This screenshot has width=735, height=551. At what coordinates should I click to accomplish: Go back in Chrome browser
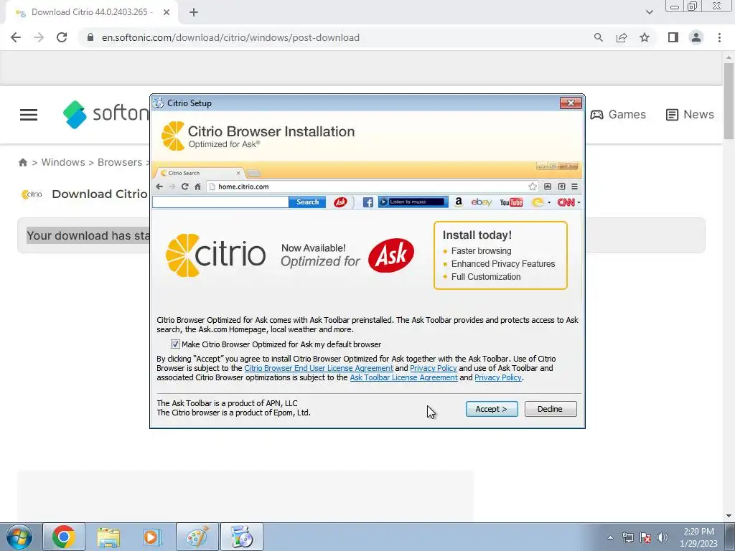16,37
